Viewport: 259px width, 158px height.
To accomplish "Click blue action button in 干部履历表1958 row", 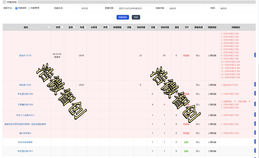I will tap(255, 104).
